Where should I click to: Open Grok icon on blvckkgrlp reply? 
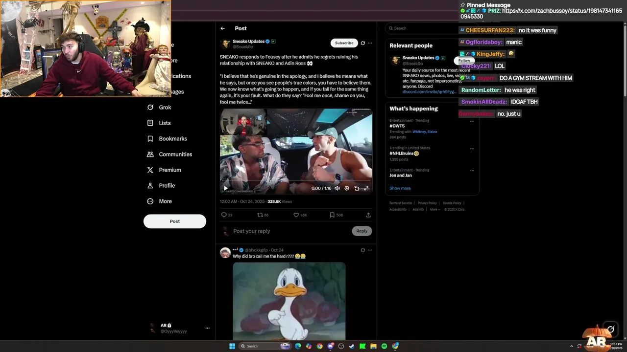coord(363,250)
